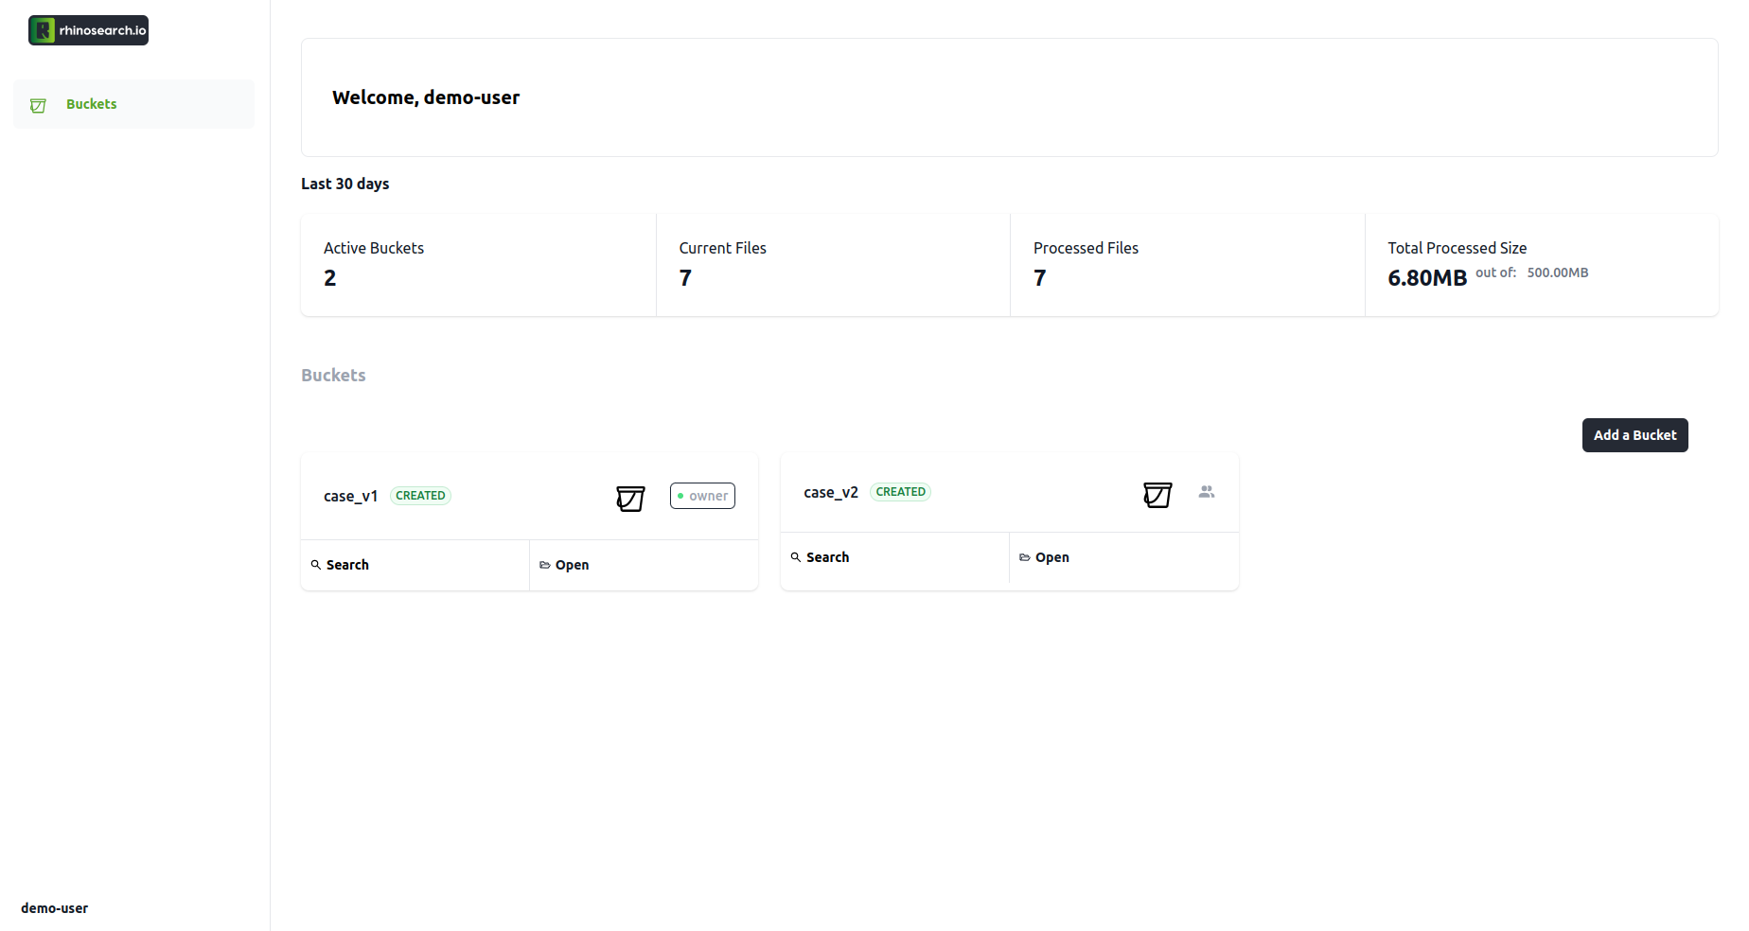Select the Current Files stat card
This screenshot has height=931, width=1749.
point(833,265)
